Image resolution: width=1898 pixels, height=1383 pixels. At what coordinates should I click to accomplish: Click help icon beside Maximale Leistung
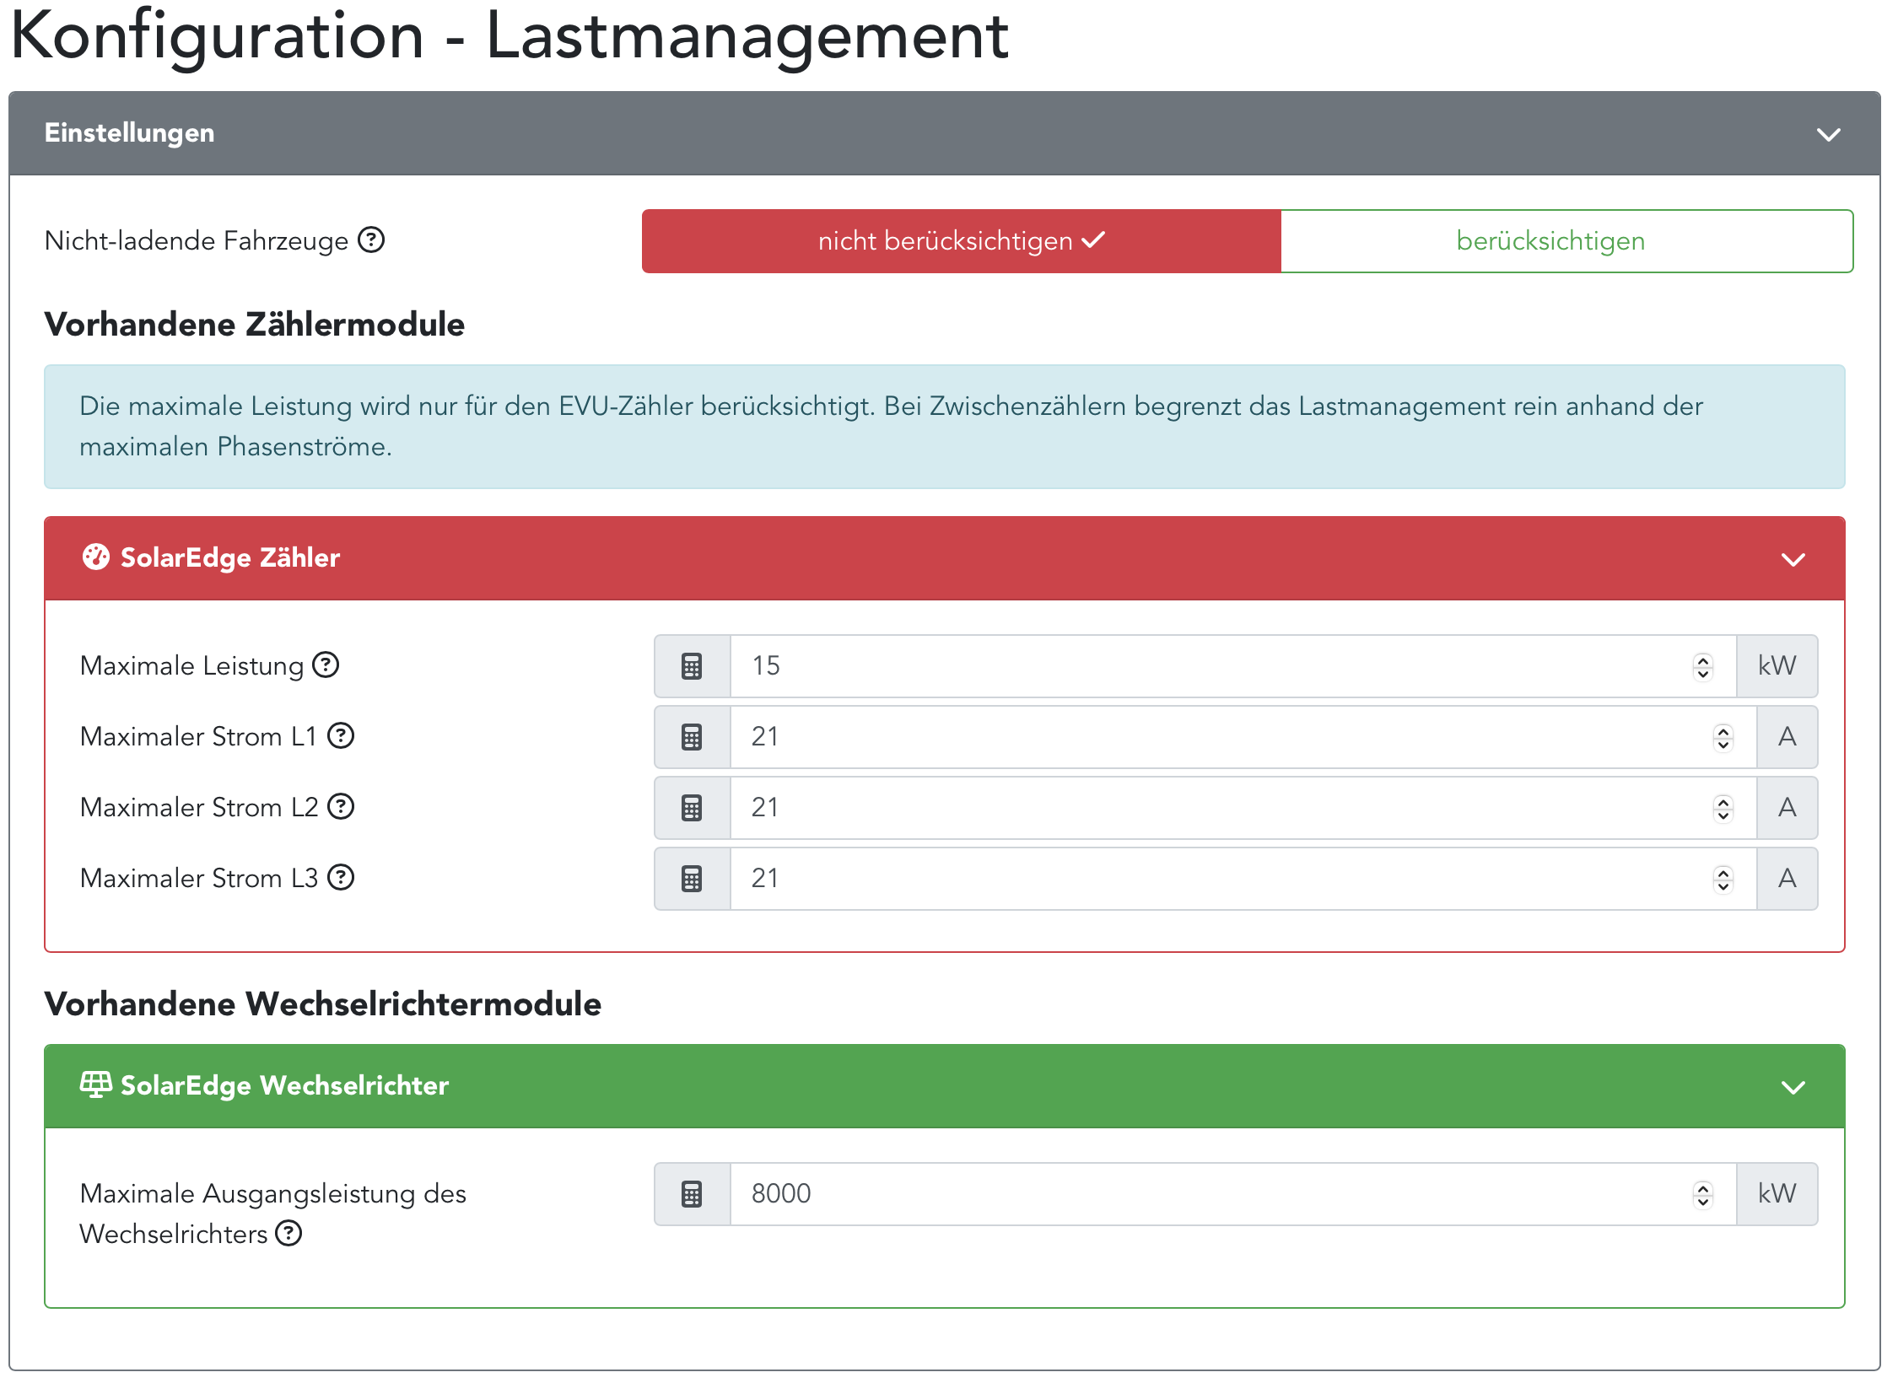click(326, 665)
